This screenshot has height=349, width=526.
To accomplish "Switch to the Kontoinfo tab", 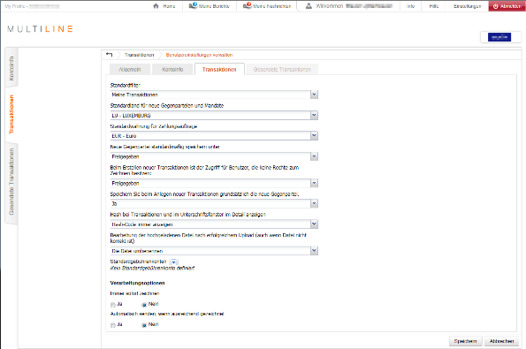I will 172,70.
